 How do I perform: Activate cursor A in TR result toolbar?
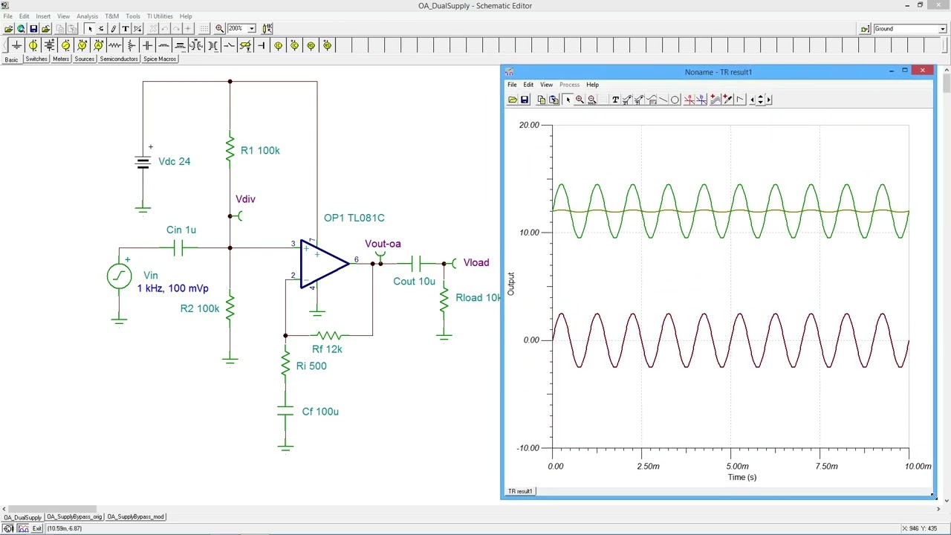689,100
